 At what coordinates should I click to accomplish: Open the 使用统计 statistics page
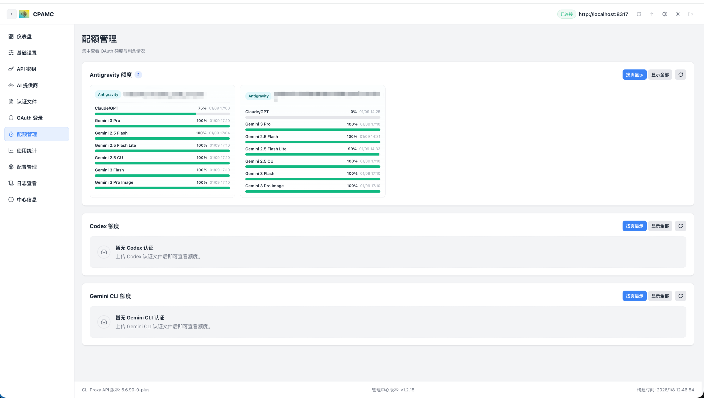[26, 151]
